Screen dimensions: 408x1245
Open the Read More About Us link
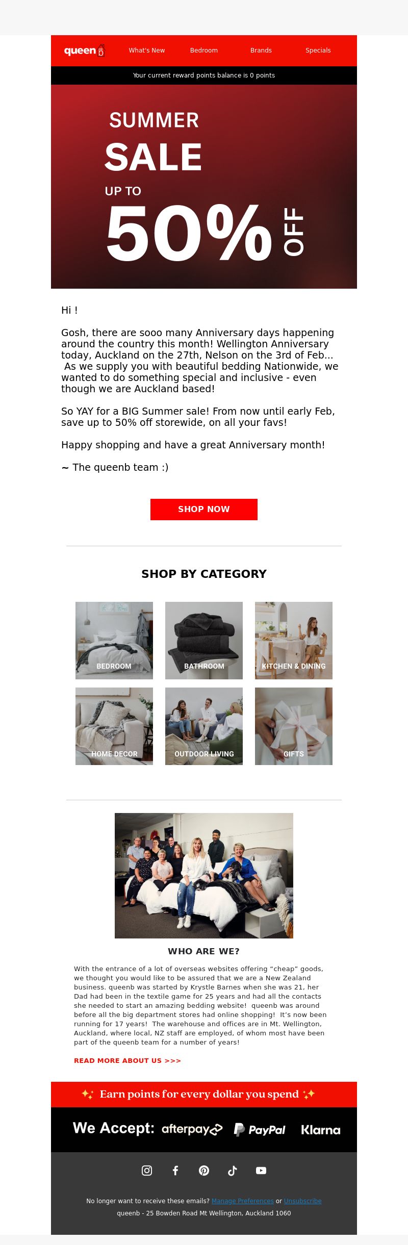click(x=127, y=1060)
